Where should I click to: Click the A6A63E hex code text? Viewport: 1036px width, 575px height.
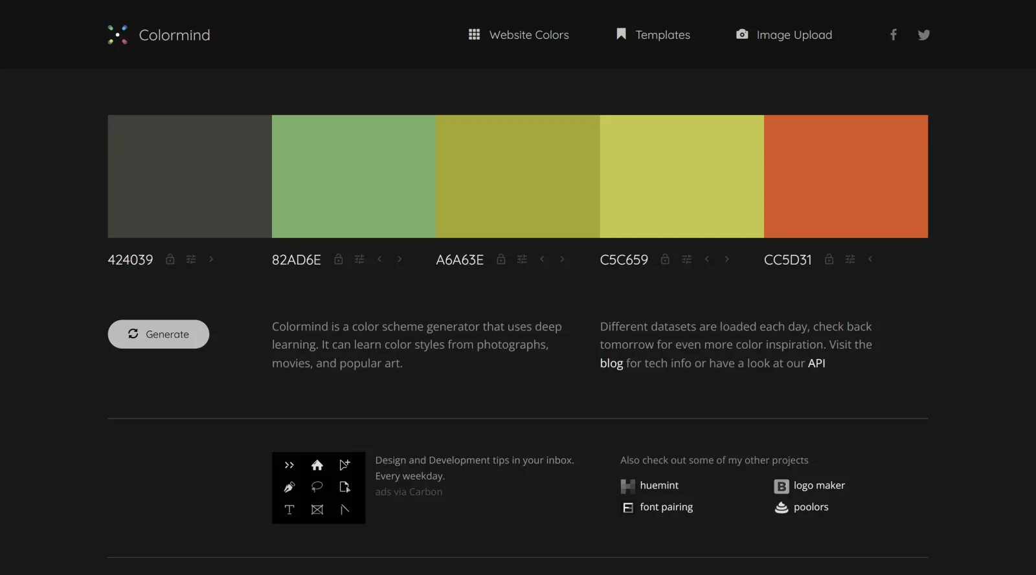(x=460, y=259)
